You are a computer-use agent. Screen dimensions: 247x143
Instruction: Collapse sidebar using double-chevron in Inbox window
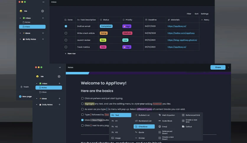[x=43, y=2]
